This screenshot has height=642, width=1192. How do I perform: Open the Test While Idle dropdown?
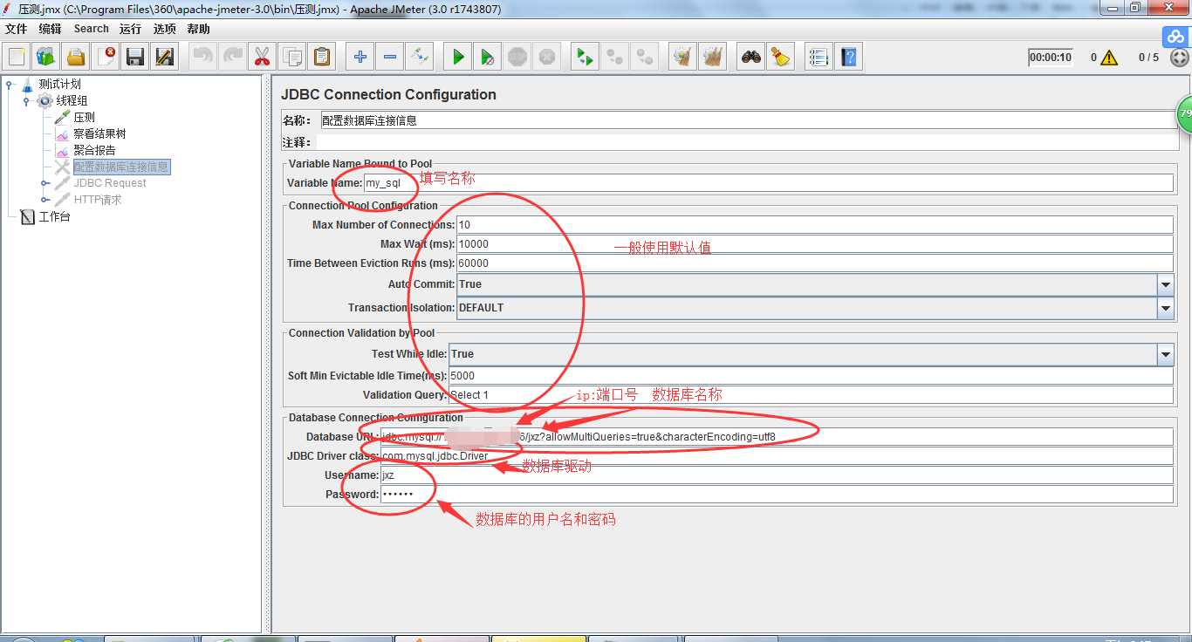pos(1165,354)
